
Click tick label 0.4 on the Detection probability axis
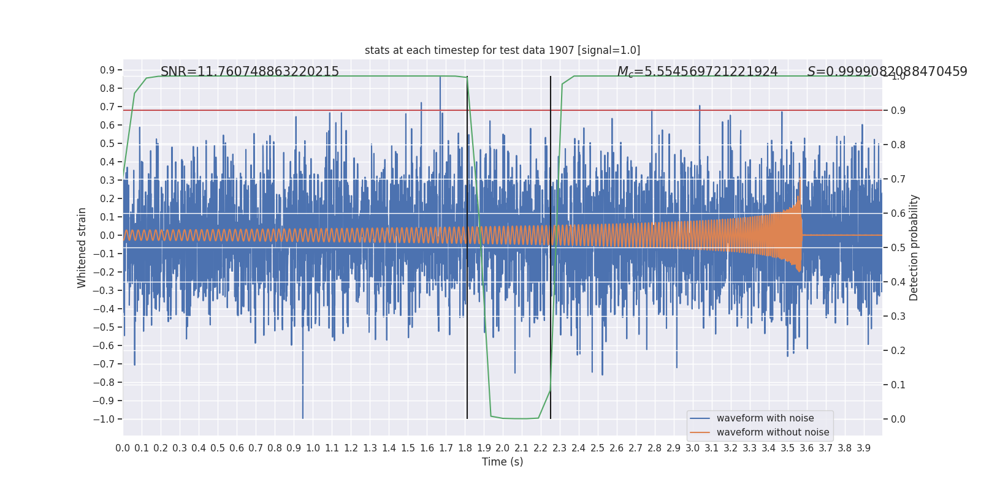pyautogui.click(x=898, y=282)
